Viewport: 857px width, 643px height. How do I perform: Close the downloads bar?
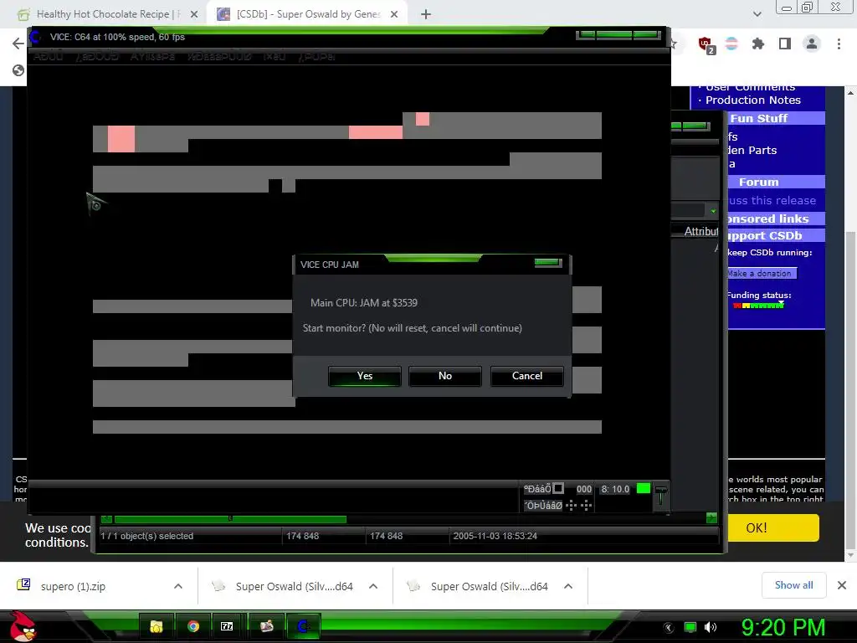(x=842, y=585)
